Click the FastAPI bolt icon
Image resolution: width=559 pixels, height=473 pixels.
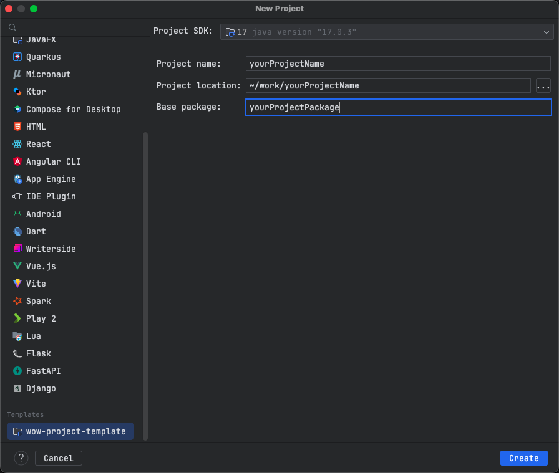coord(17,371)
